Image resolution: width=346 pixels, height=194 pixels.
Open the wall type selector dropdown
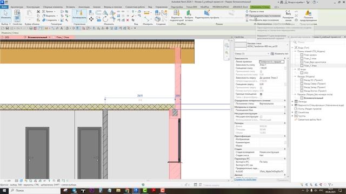(x=287, y=45)
